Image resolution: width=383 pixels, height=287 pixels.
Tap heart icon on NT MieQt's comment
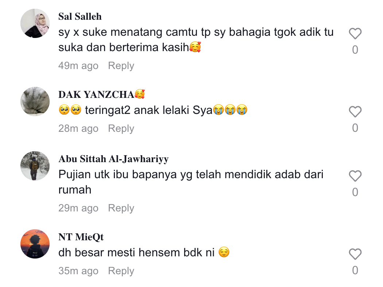(x=355, y=254)
